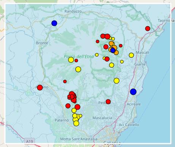Select the small yellow marker west of Giarre
Viewport: 175px width, 147px height.
click(122, 62)
